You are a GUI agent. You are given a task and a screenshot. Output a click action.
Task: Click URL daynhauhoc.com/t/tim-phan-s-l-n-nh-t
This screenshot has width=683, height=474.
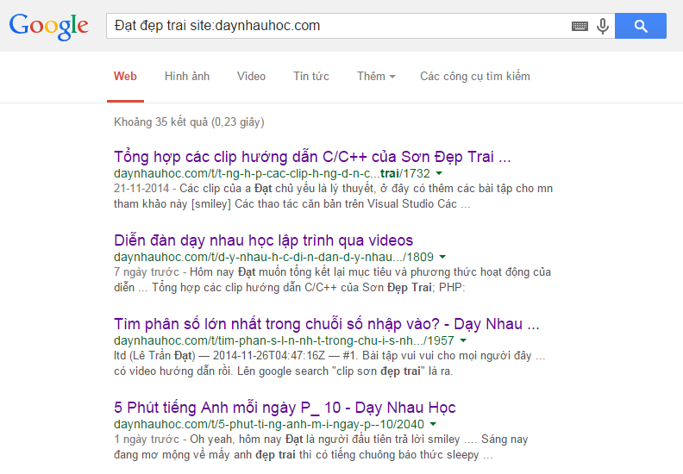click(284, 340)
